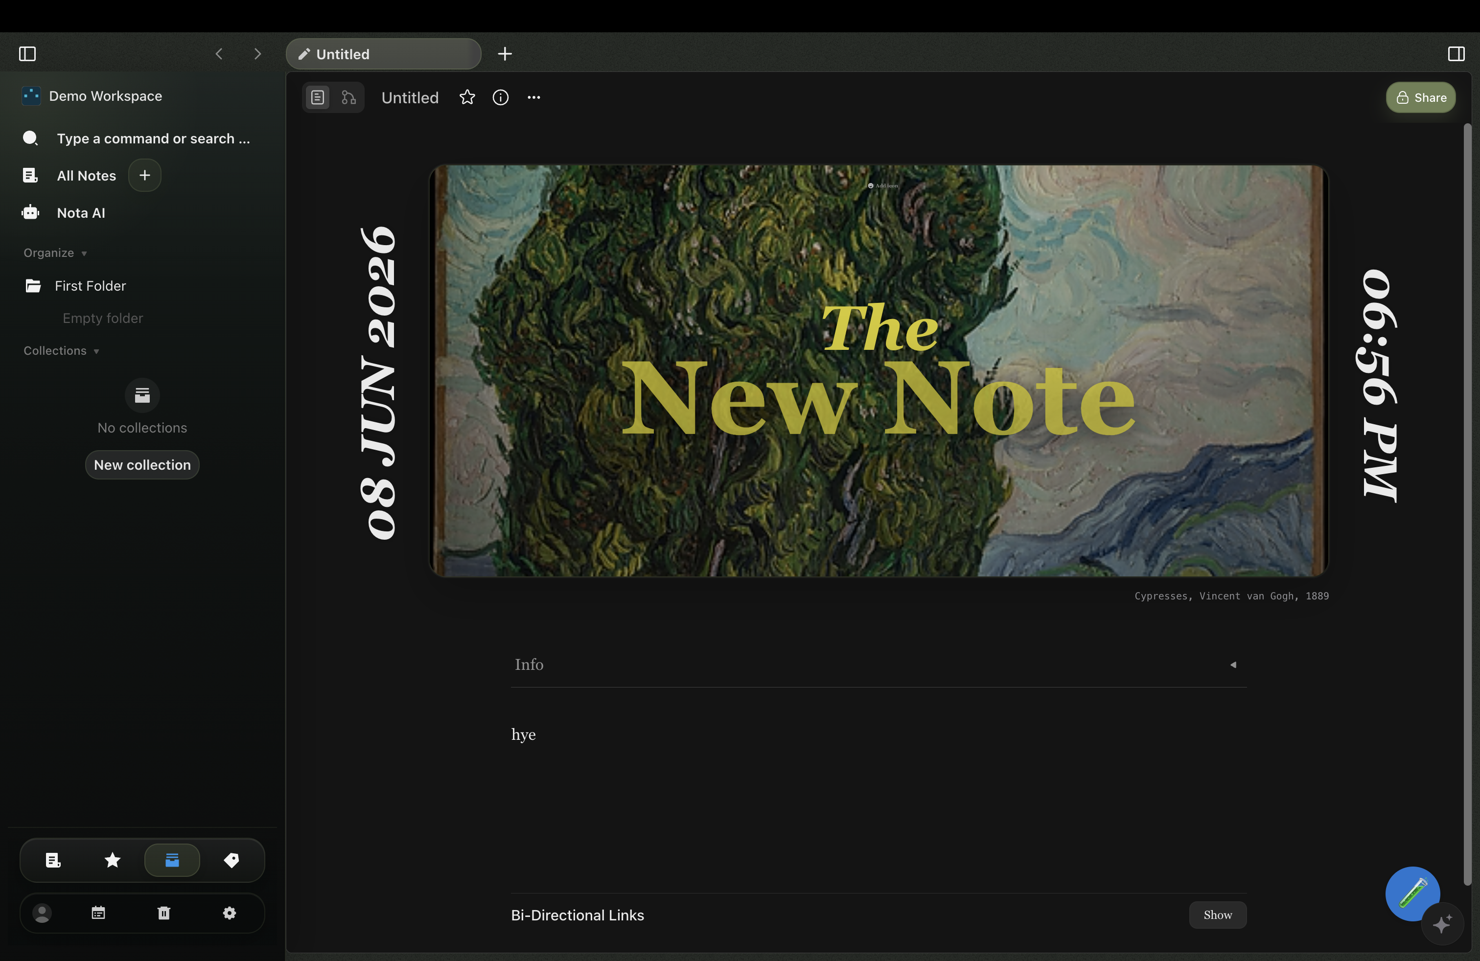1480x961 pixels.
Task: Select the collections tab in bottom bar
Action: pos(172,860)
